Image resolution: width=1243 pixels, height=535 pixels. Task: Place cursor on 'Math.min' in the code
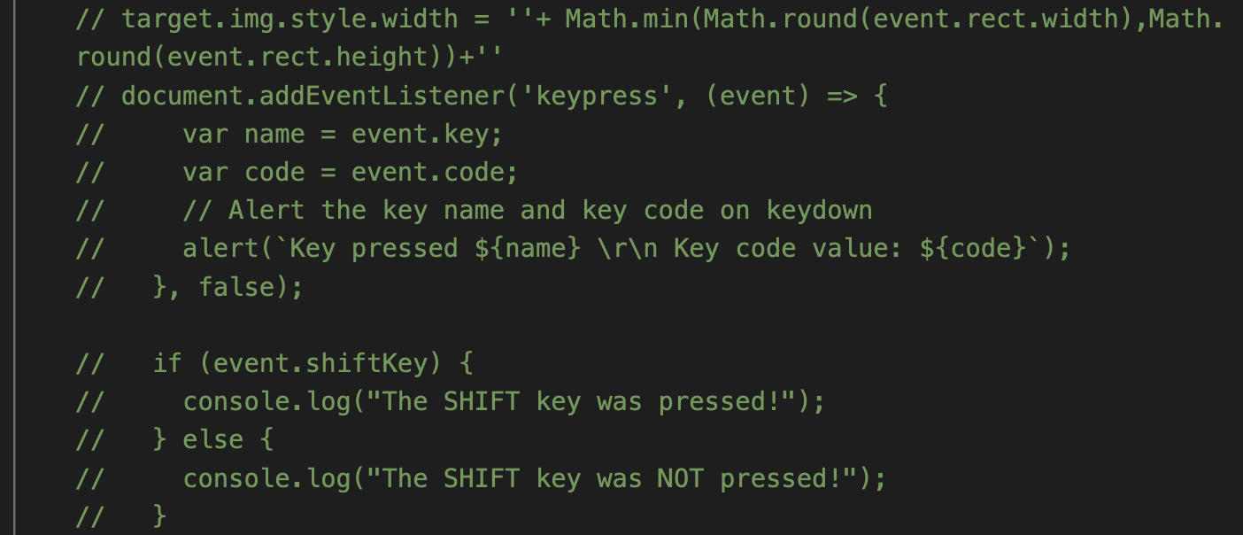628,19
